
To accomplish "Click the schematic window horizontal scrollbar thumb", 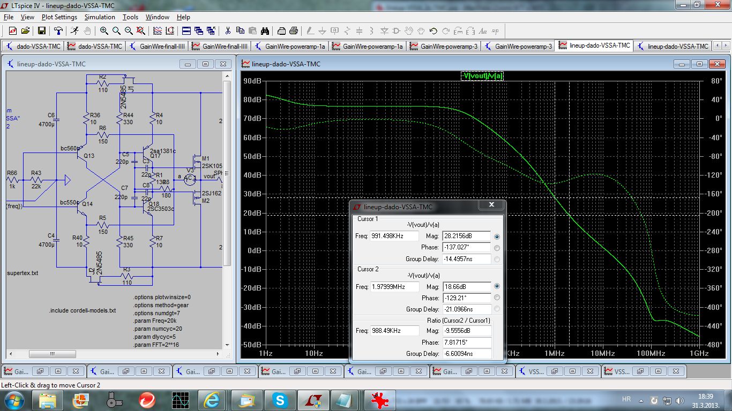I will point(52,354).
